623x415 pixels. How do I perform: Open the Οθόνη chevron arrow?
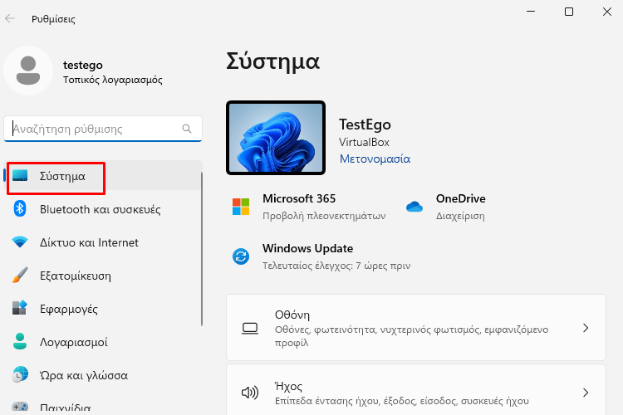[x=586, y=328]
